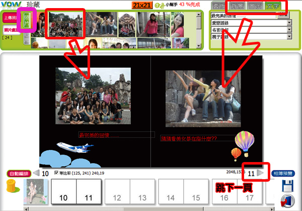Open page 13 thumbnail in page strip
The width and height of the screenshot is (302, 211).
[142, 191]
